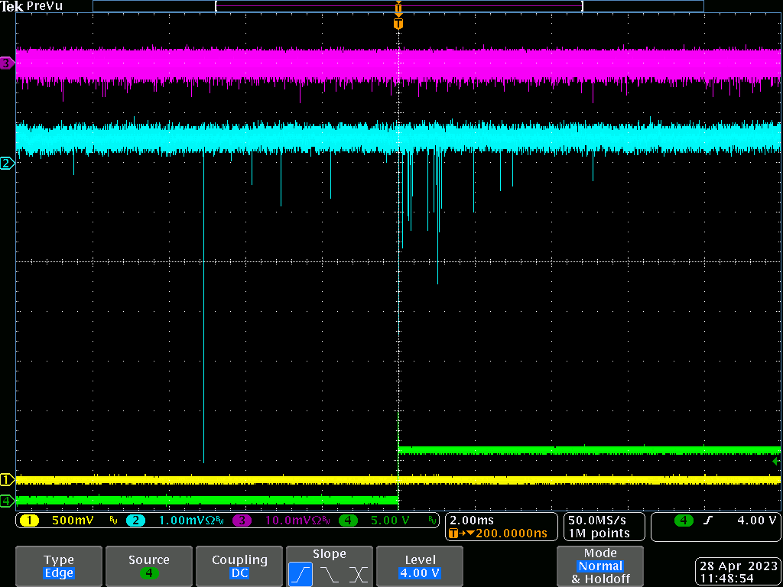Select the rising edge slope icon
The width and height of the screenshot is (783, 587).
(x=301, y=573)
